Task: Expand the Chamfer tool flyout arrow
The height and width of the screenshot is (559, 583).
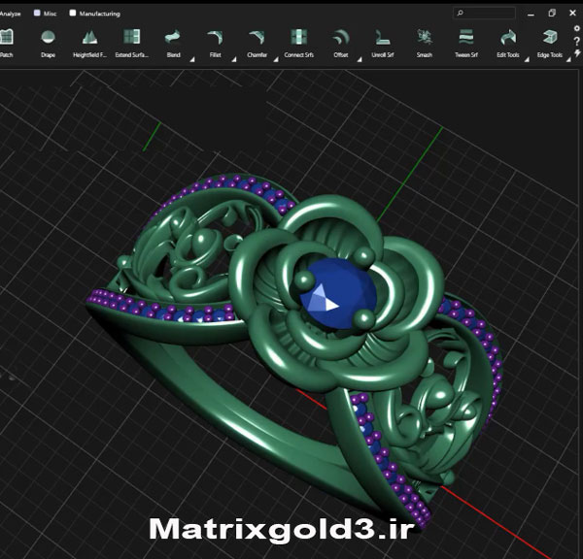Action: pos(276,59)
